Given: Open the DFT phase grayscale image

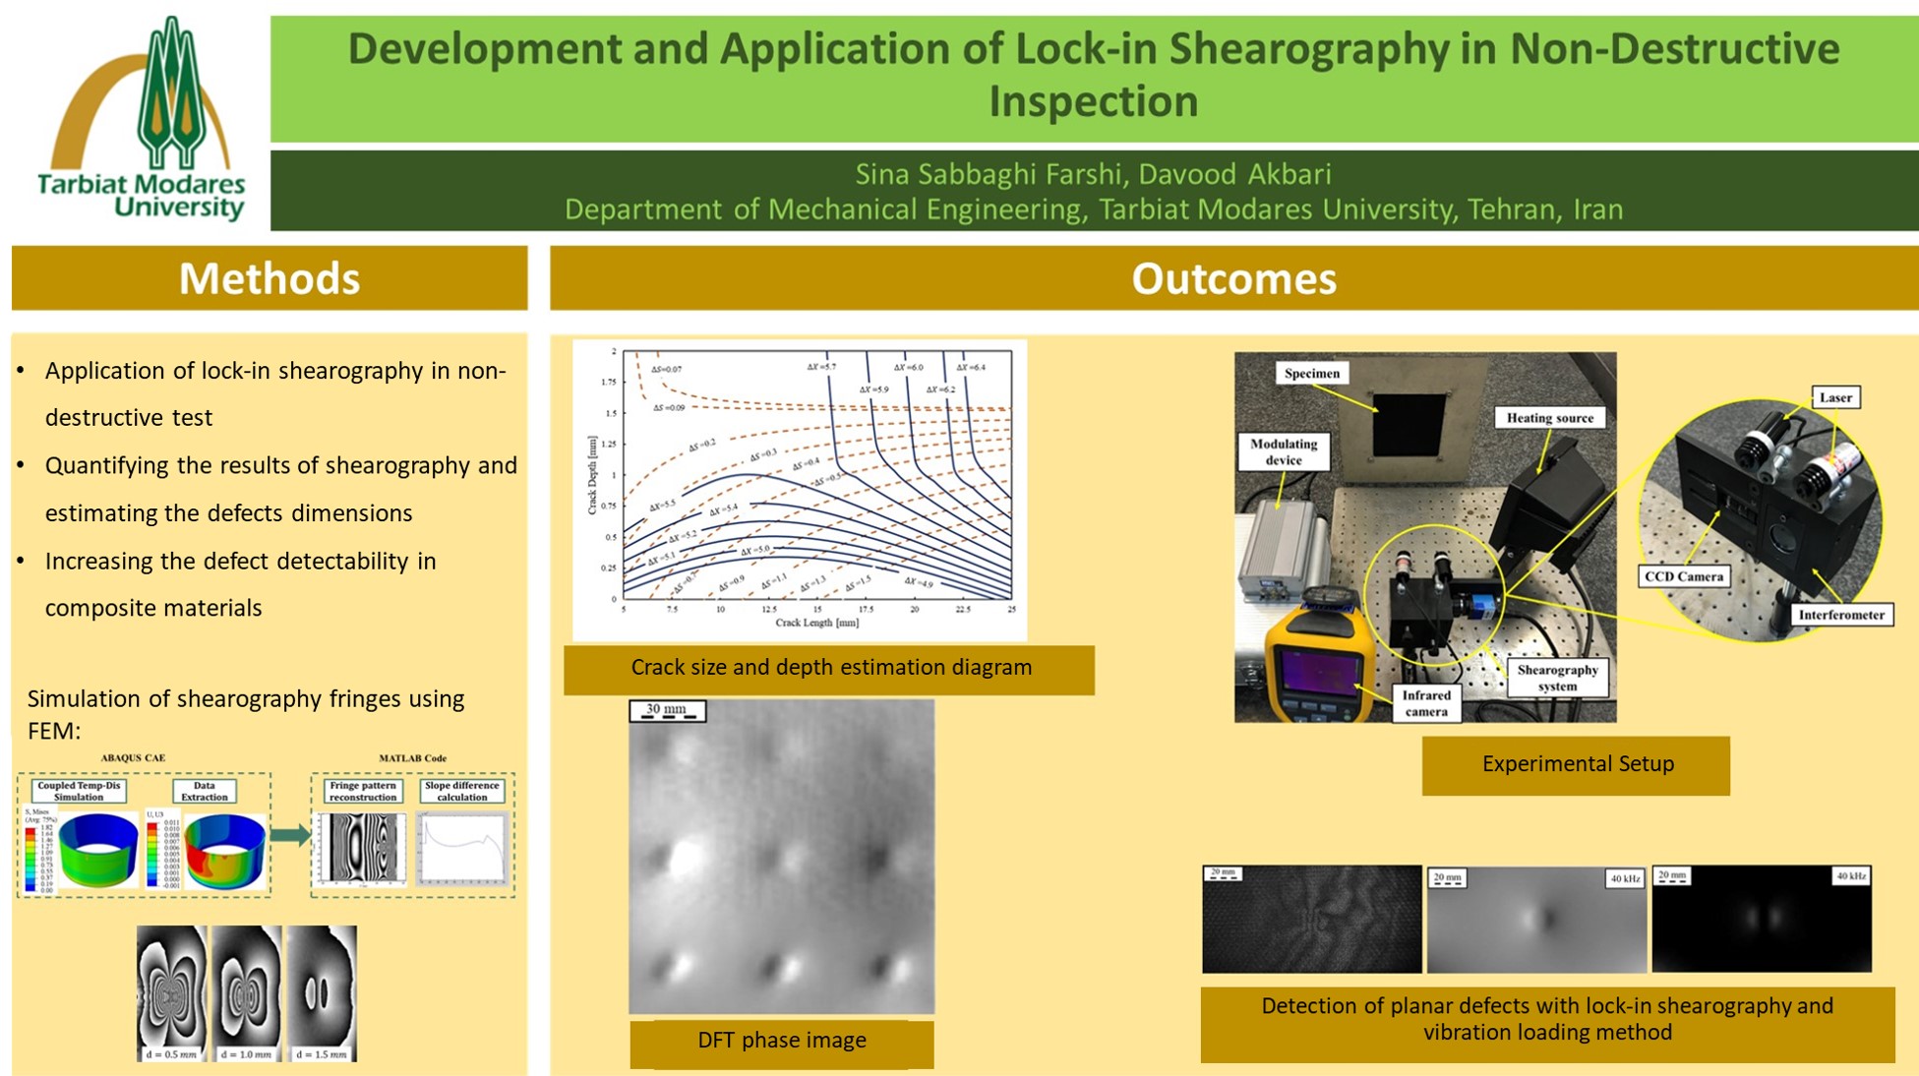Looking at the screenshot, I should tap(781, 856).
